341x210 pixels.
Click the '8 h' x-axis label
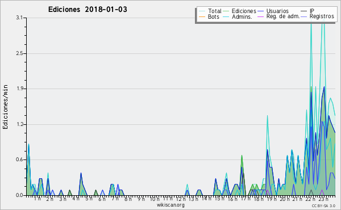click(x=128, y=199)
